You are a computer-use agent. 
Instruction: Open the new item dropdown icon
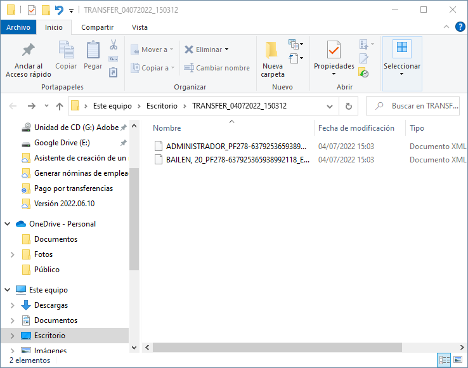(x=296, y=44)
